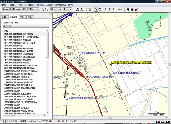Select waypoint 二重環狀自行車道-微風運河
Viewport: 171px width, 124px height.
[x=25, y=77]
